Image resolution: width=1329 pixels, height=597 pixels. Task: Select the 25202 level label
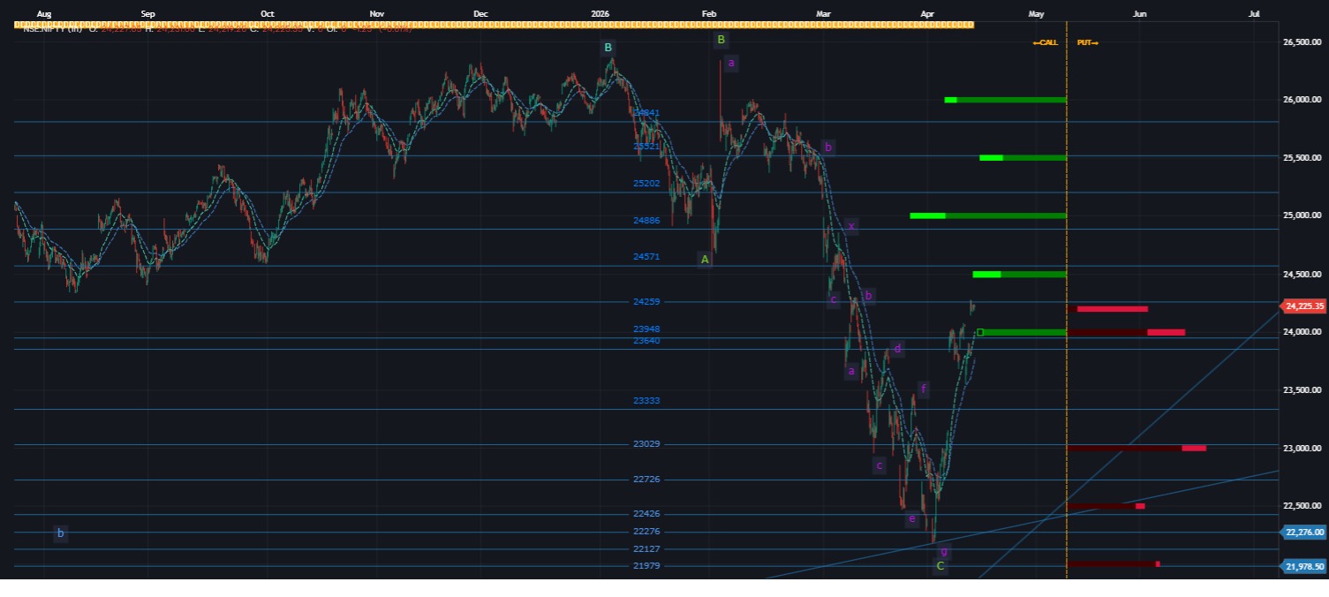point(646,184)
